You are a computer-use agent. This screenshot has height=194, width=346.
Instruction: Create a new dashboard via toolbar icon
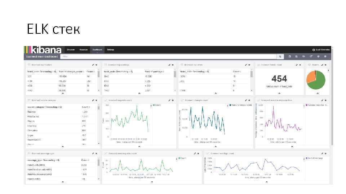click(x=290, y=56)
